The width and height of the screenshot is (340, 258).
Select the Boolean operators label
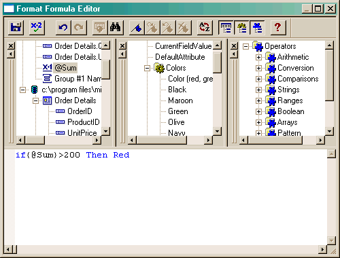click(291, 111)
